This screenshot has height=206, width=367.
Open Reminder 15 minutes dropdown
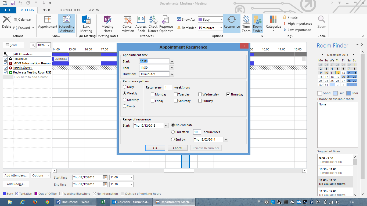221,28
